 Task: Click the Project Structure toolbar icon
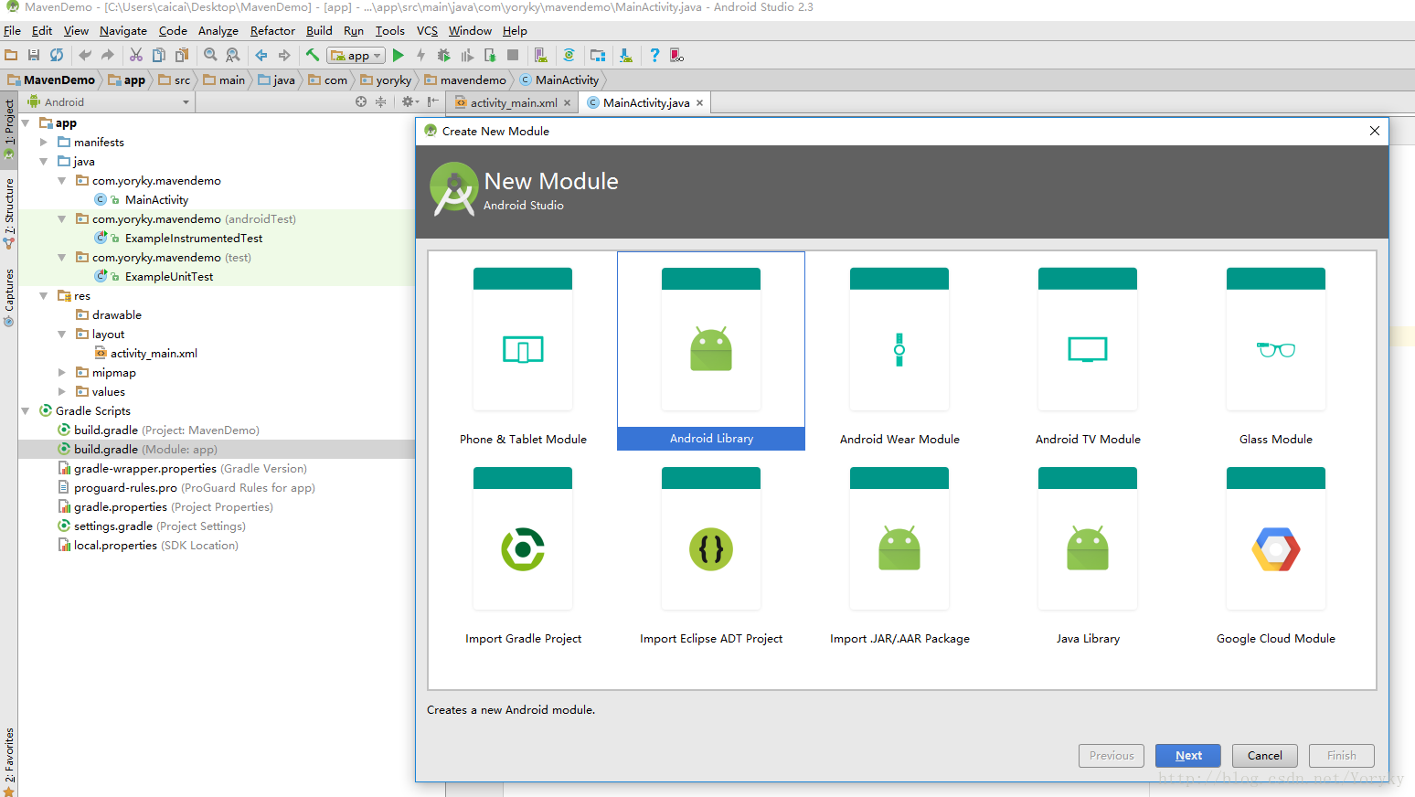598,55
